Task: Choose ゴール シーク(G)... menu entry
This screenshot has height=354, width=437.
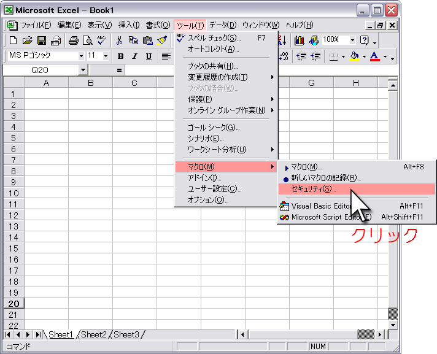Action: point(226,128)
